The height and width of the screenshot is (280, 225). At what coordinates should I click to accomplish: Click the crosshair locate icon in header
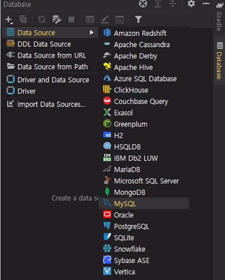tap(143, 4)
